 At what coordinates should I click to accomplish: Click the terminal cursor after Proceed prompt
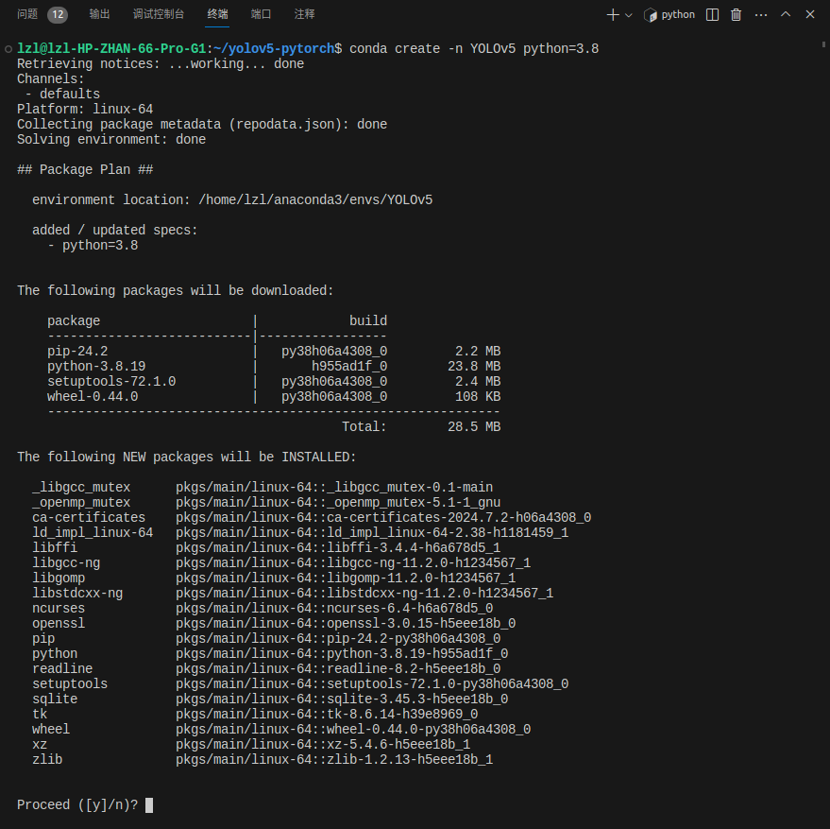149,805
